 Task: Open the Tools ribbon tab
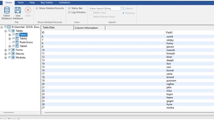point(21,3)
